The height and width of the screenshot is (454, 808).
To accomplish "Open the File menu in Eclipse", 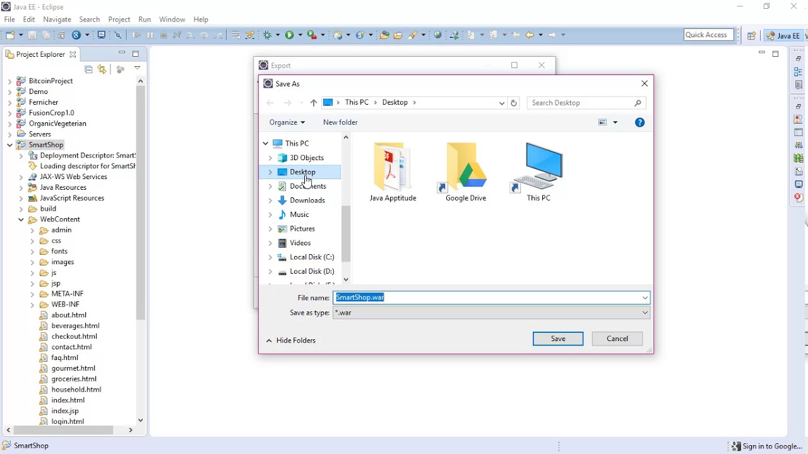I will tap(9, 20).
